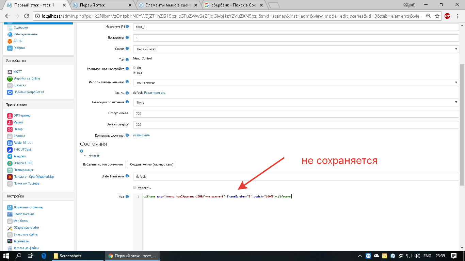Open the GPS-трекер app icon
This screenshot has width=465, height=261.
(x=10, y=116)
